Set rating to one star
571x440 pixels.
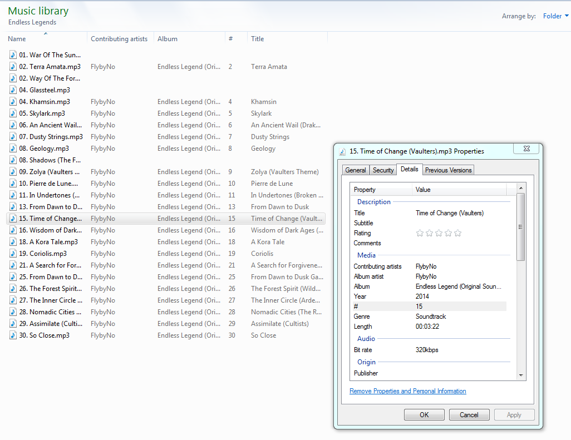point(420,233)
